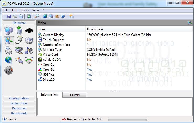Viewport: 194px width, 123px height.
Task: Open the Voltage temperature gauge icon
Action: 29,60
